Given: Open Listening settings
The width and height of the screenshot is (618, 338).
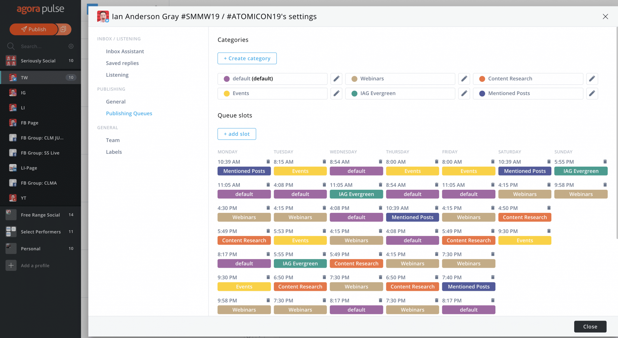Looking at the screenshot, I should click(x=117, y=75).
